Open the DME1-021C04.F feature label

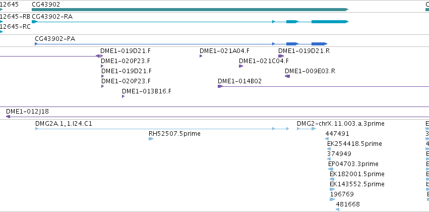(x=264, y=61)
